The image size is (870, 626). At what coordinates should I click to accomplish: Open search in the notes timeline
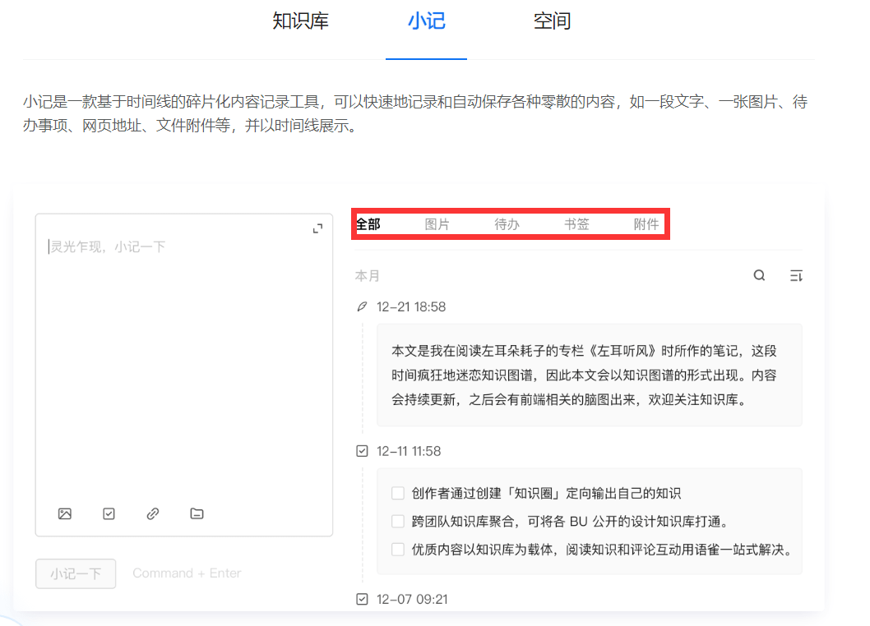[x=759, y=275]
